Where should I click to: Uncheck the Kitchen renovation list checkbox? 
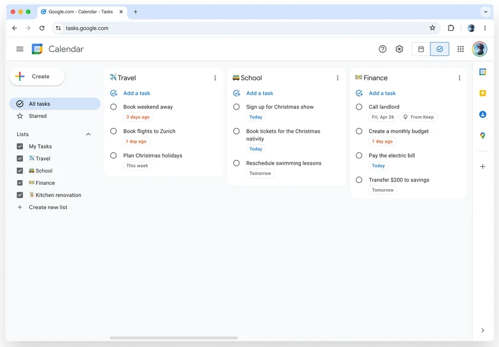click(x=20, y=195)
